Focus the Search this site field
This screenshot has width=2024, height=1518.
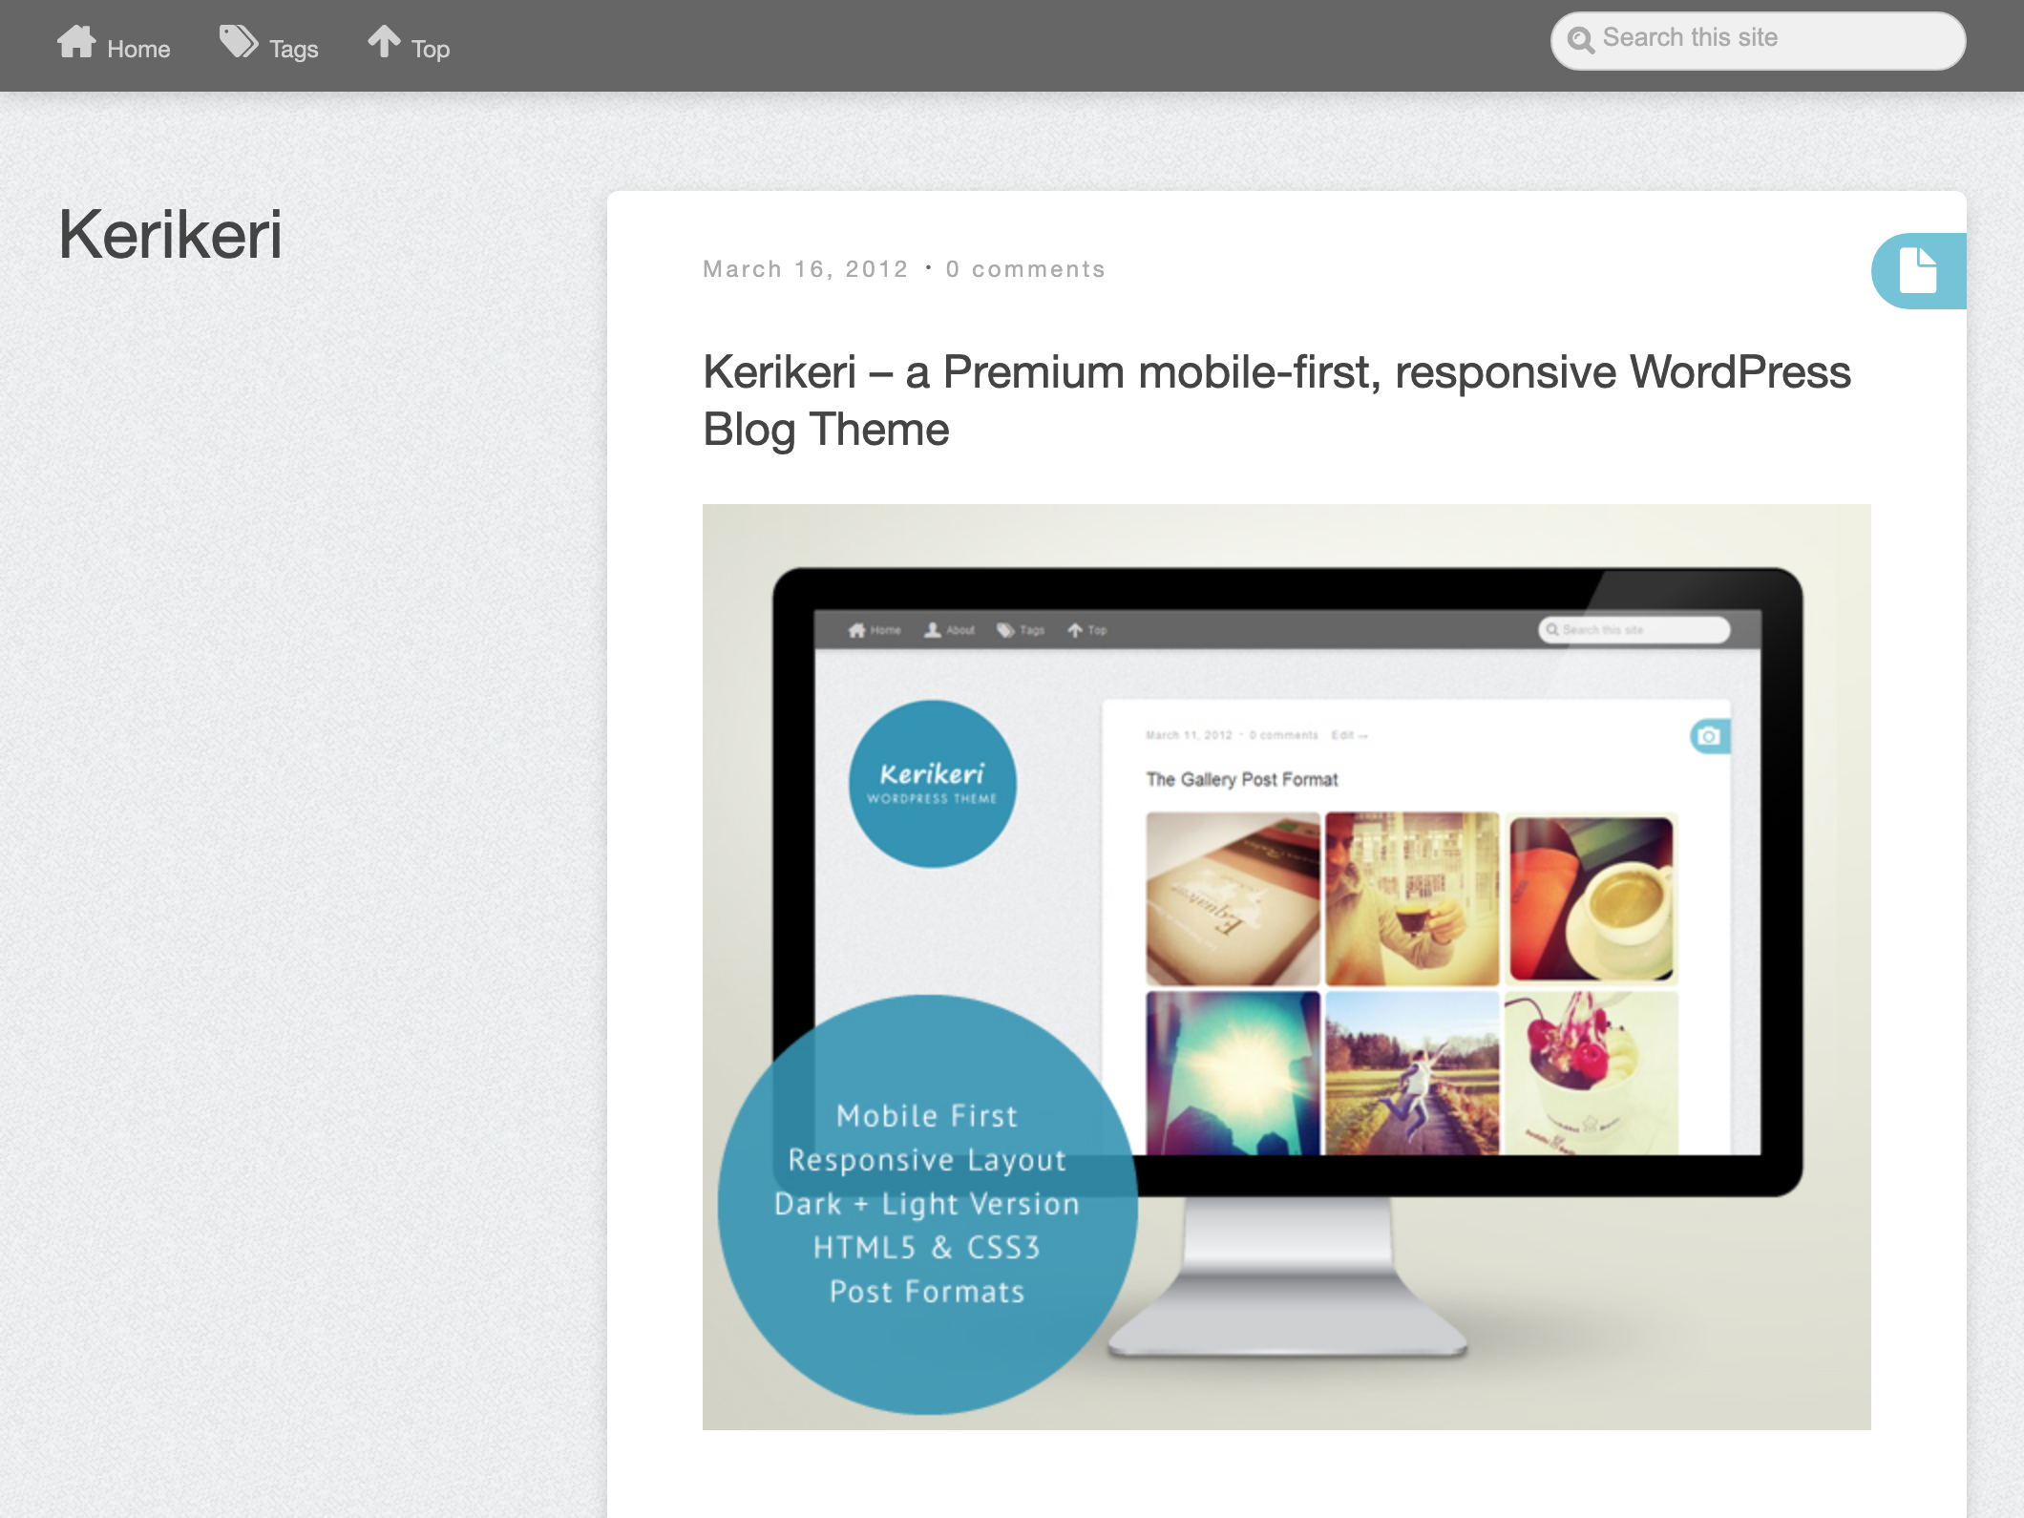[x=1758, y=40]
